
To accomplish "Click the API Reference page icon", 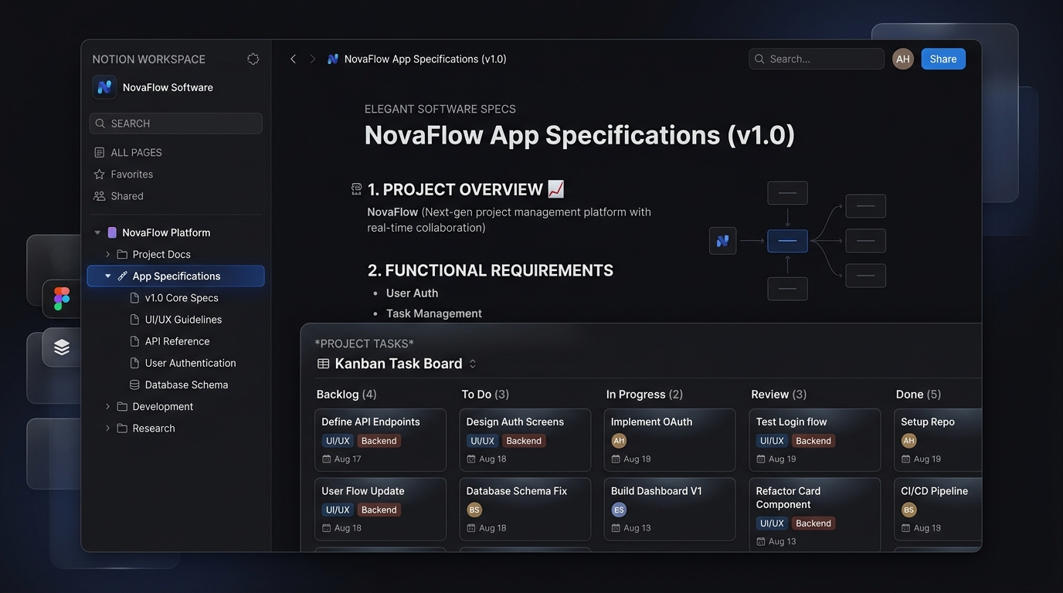I will click(x=134, y=341).
